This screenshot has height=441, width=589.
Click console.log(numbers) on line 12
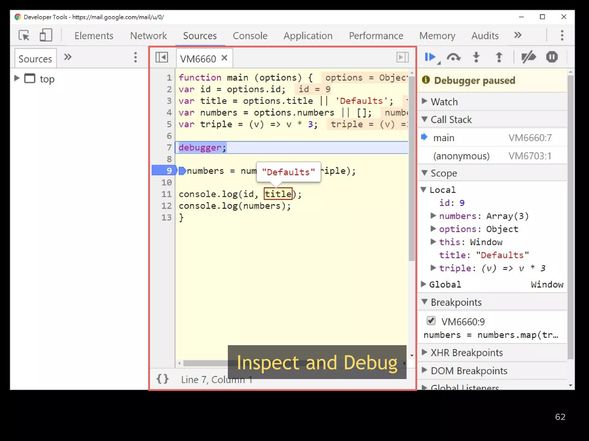click(235, 206)
